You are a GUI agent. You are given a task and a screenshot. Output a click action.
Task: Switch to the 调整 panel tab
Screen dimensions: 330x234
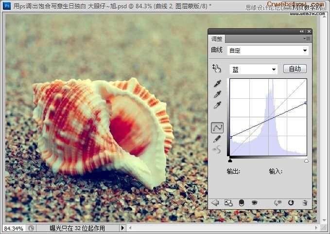coord(217,39)
